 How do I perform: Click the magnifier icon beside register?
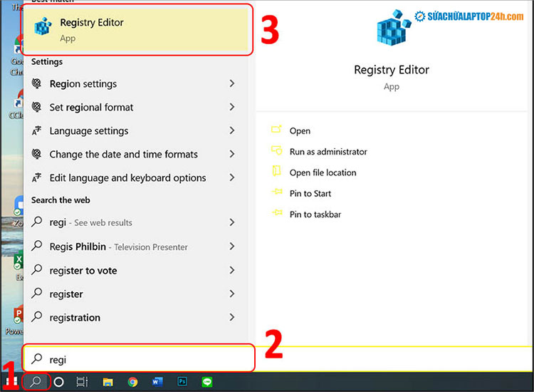click(x=36, y=293)
